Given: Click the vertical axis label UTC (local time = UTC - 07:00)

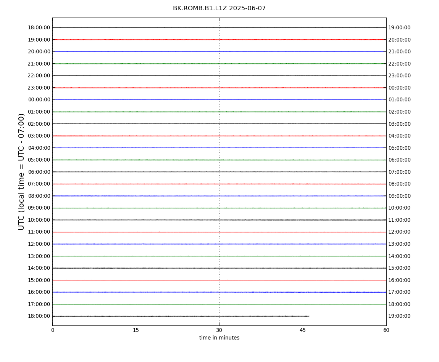Looking at the screenshot, I should (21, 171).
